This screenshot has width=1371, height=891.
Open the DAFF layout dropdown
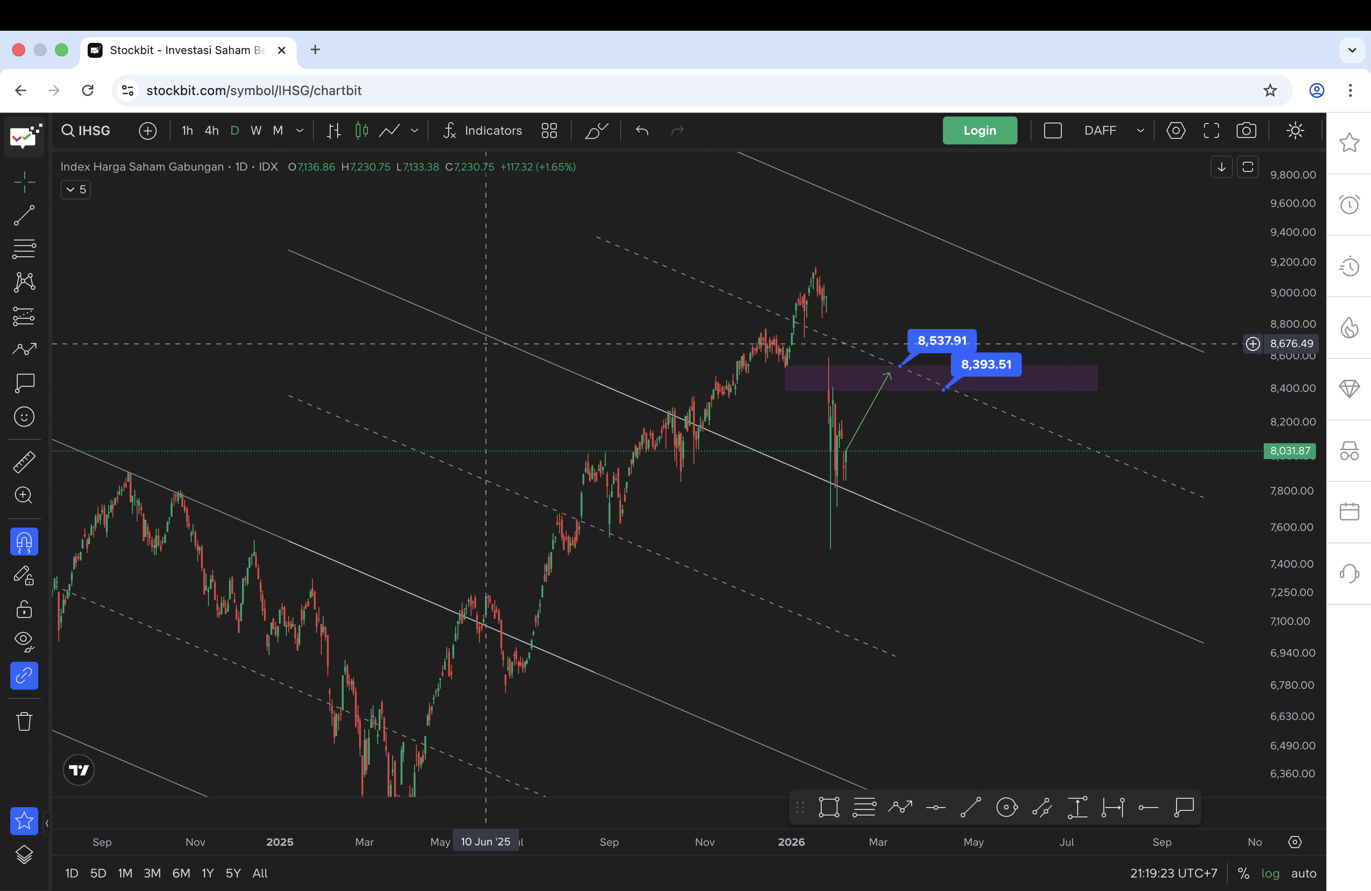tap(1139, 130)
